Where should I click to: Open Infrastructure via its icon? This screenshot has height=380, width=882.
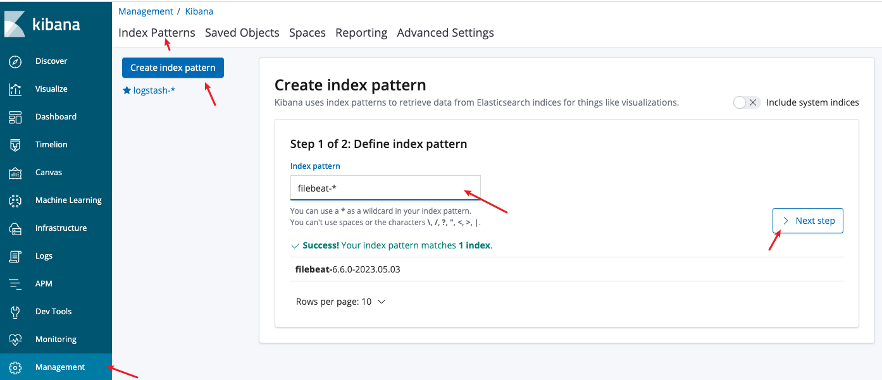(x=15, y=228)
